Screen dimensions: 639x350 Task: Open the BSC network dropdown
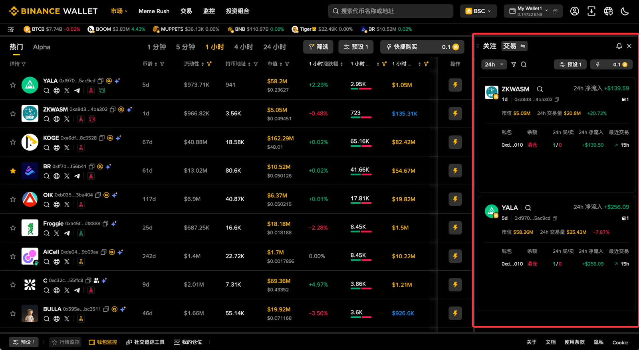tap(478, 11)
